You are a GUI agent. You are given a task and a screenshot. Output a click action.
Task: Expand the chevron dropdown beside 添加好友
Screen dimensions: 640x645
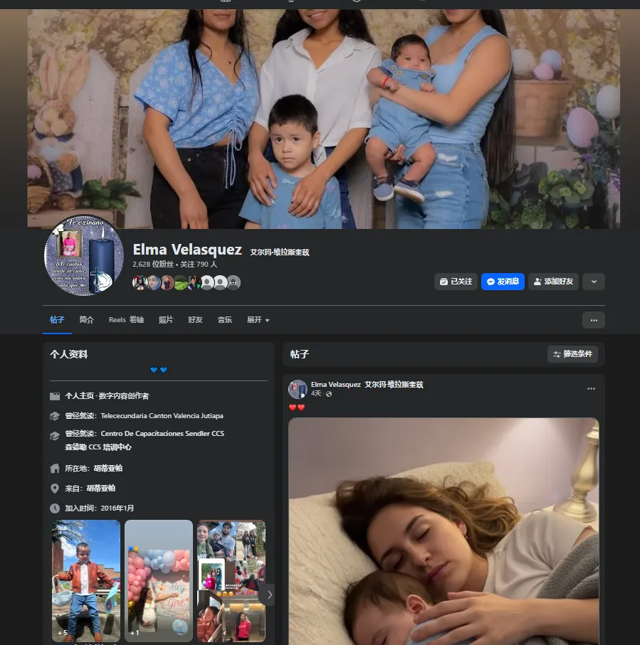(x=594, y=282)
